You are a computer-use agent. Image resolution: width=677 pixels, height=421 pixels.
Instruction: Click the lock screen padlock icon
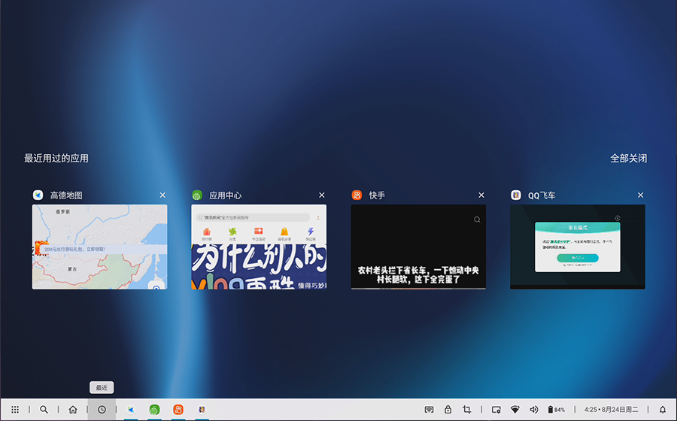pyautogui.click(x=448, y=410)
